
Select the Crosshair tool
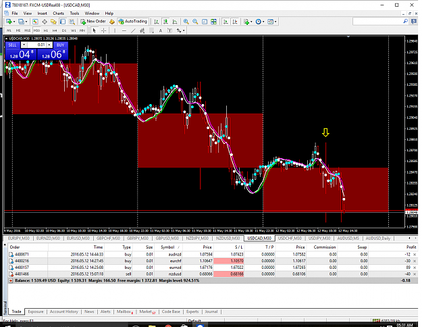tap(103, 30)
